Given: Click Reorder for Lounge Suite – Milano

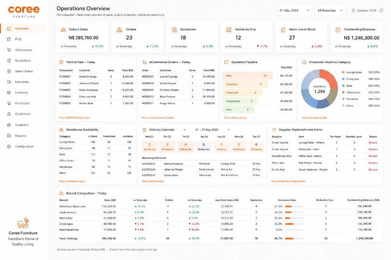Looking at the screenshot, I should click(373, 143).
